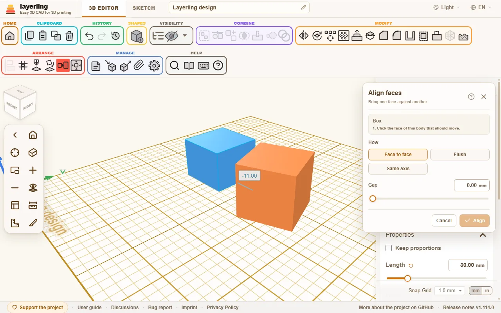Click the Home toolbar icon

click(x=10, y=36)
